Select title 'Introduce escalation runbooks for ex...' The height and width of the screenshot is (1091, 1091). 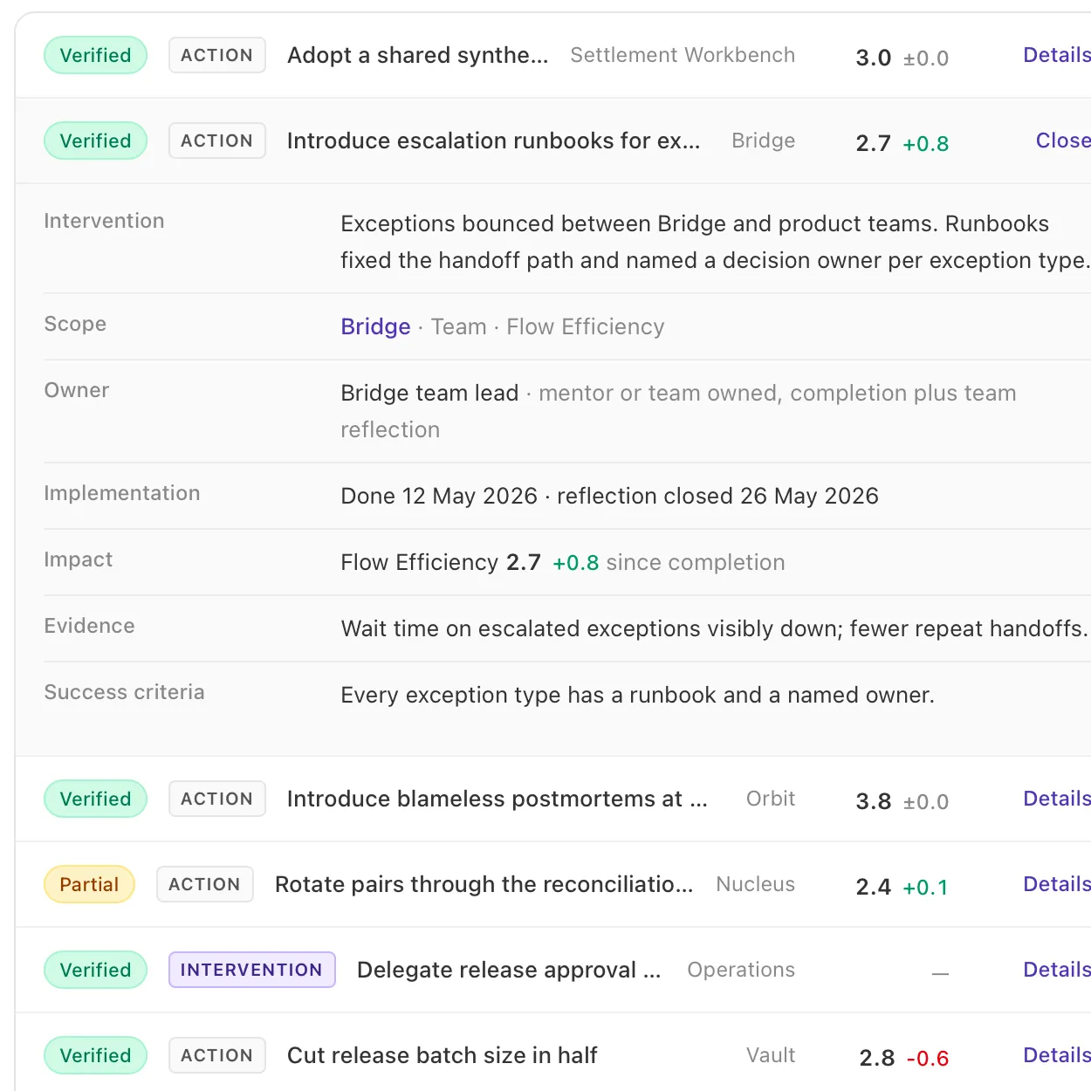pos(494,141)
